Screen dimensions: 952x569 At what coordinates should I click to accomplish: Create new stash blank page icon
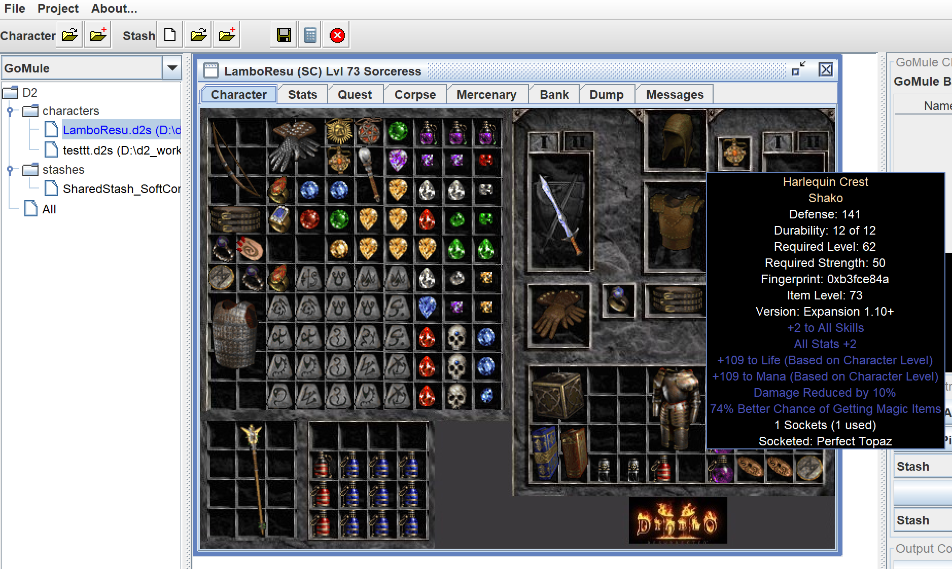click(170, 35)
